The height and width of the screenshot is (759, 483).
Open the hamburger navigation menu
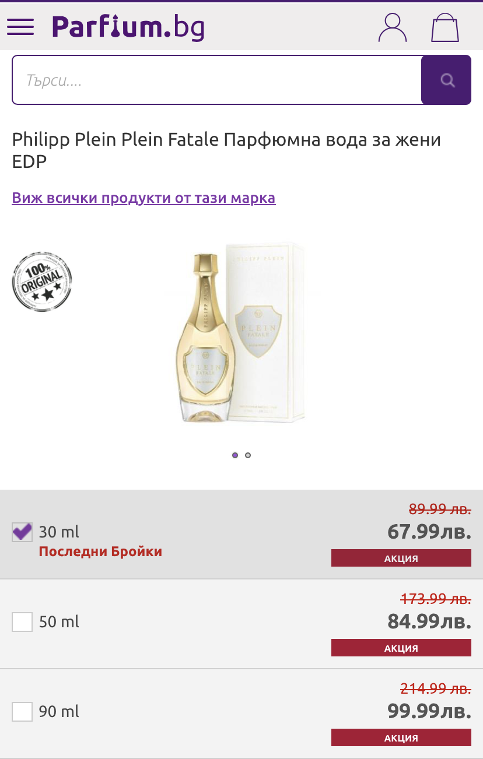click(20, 27)
